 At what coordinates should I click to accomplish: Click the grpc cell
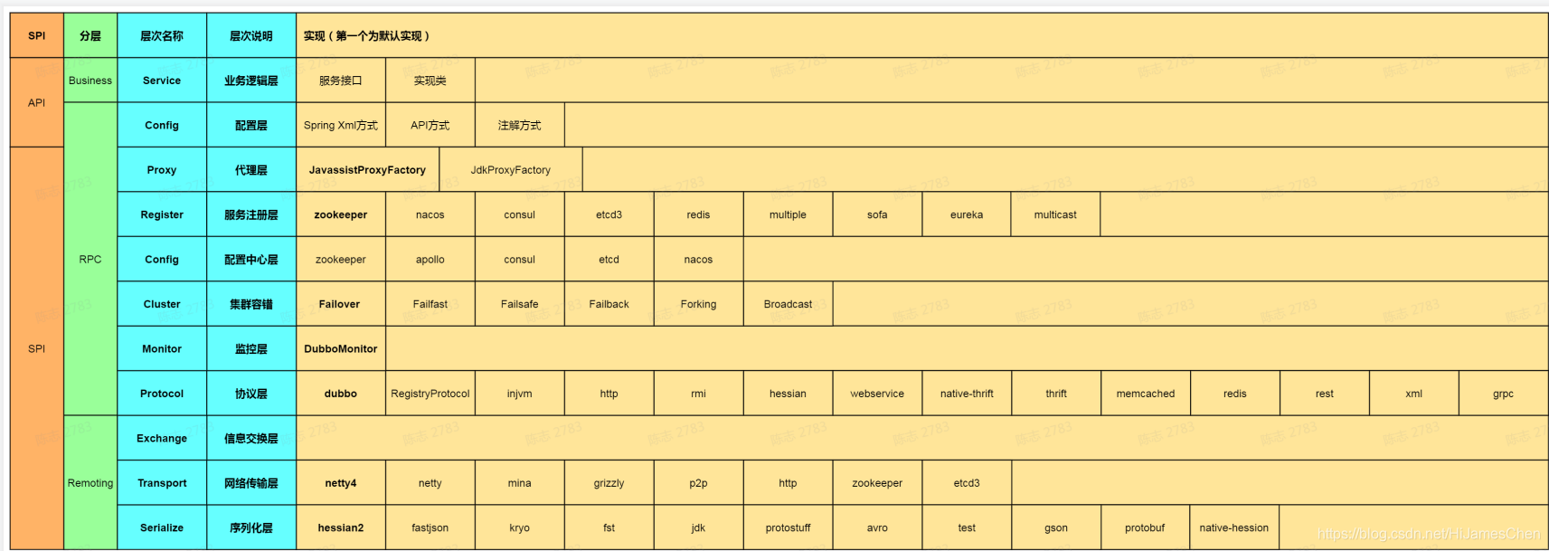pos(1503,394)
